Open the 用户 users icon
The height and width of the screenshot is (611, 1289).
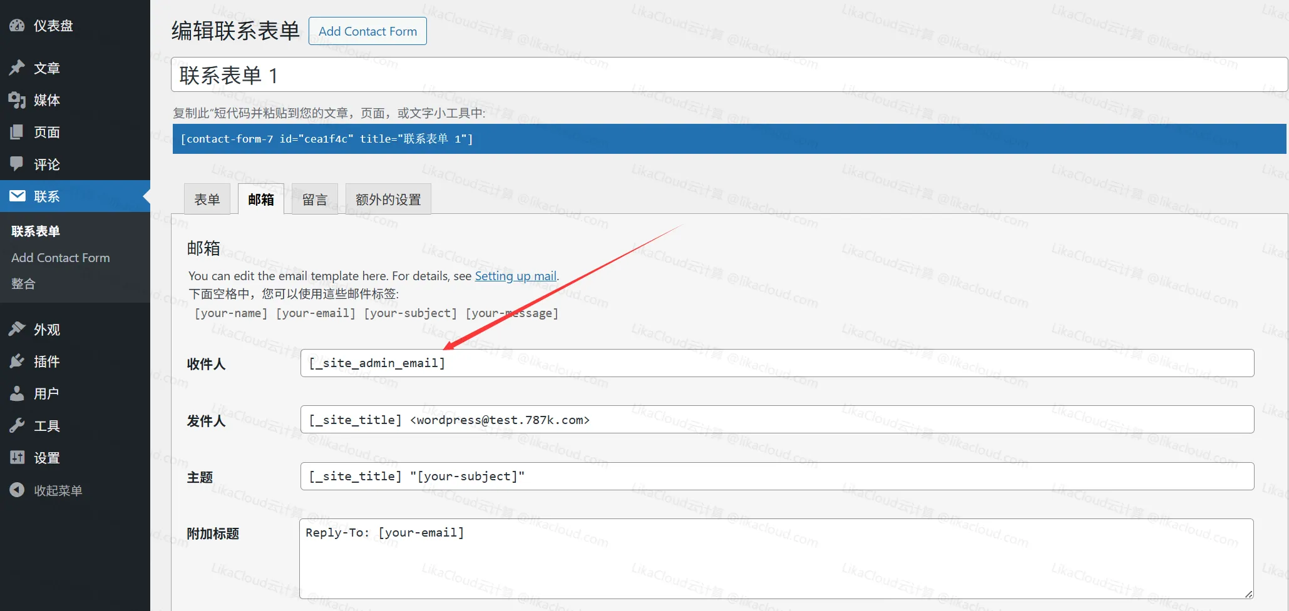coord(17,393)
